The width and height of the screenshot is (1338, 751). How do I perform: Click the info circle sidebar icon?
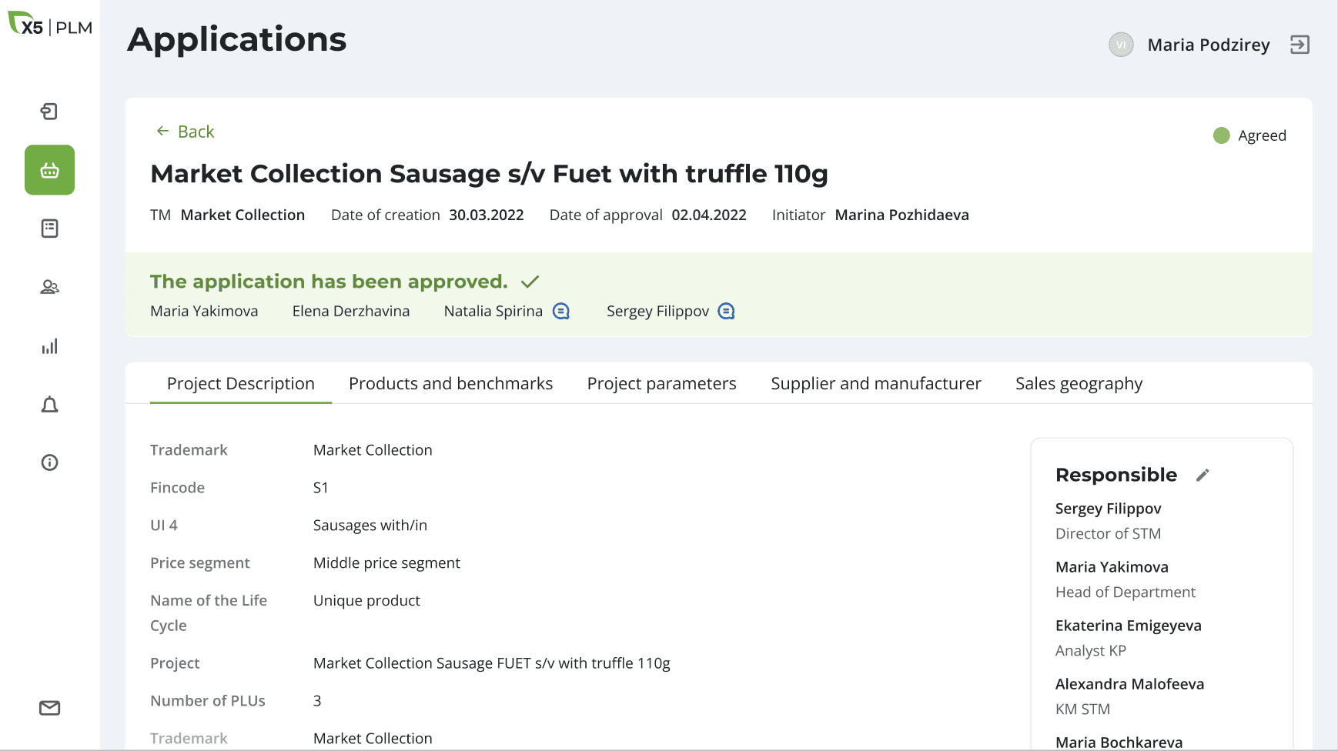pyautogui.click(x=49, y=462)
